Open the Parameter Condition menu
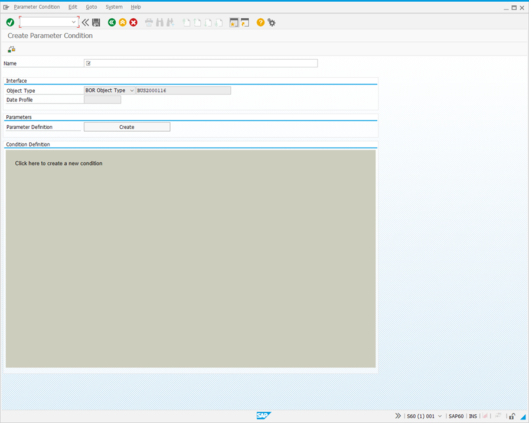Image resolution: width=529 pixels, height=423 pixels. click(x=37, y=6)
